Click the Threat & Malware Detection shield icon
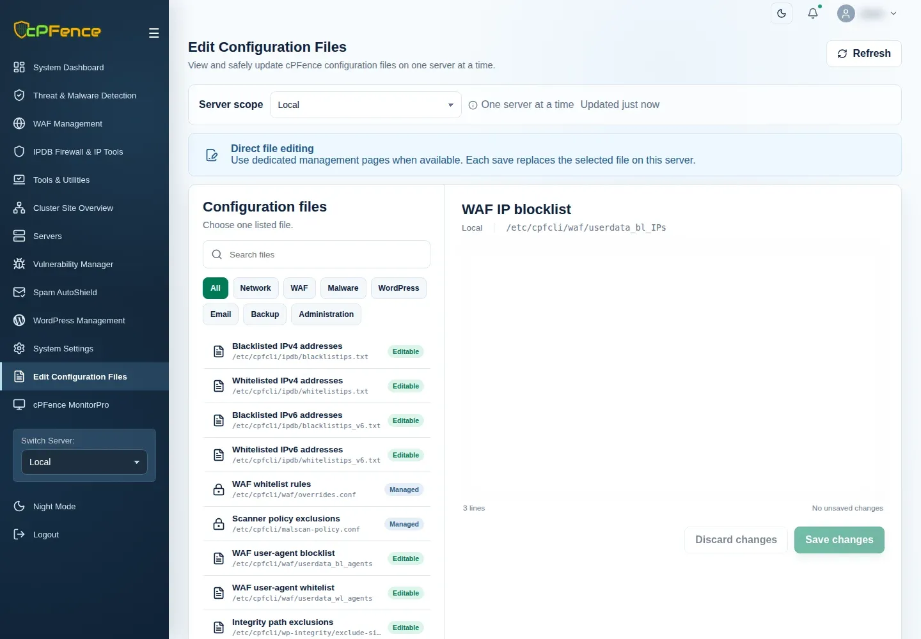 [x=19, y=95]
